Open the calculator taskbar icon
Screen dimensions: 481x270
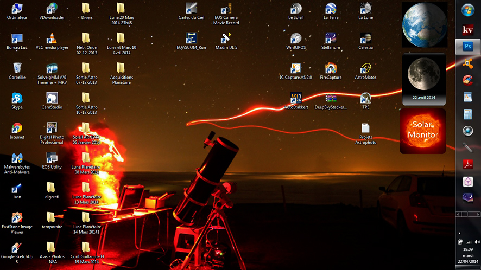coord(467,114)
